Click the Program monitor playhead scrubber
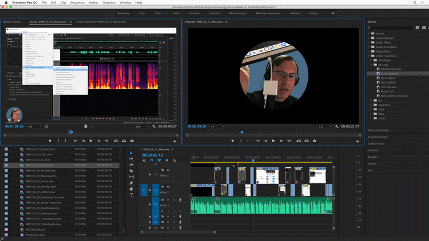The height and width of the screenshot is (241, 429). [x=242, y=132]
